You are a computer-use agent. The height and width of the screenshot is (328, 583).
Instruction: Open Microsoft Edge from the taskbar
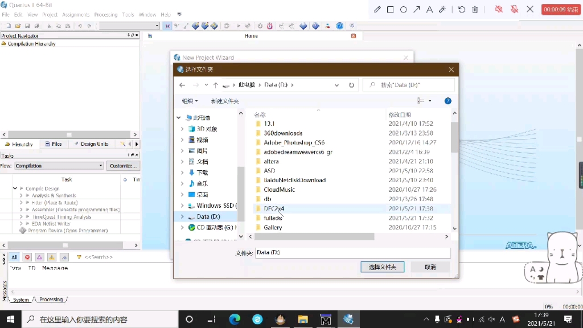click(x=234, y=319)
